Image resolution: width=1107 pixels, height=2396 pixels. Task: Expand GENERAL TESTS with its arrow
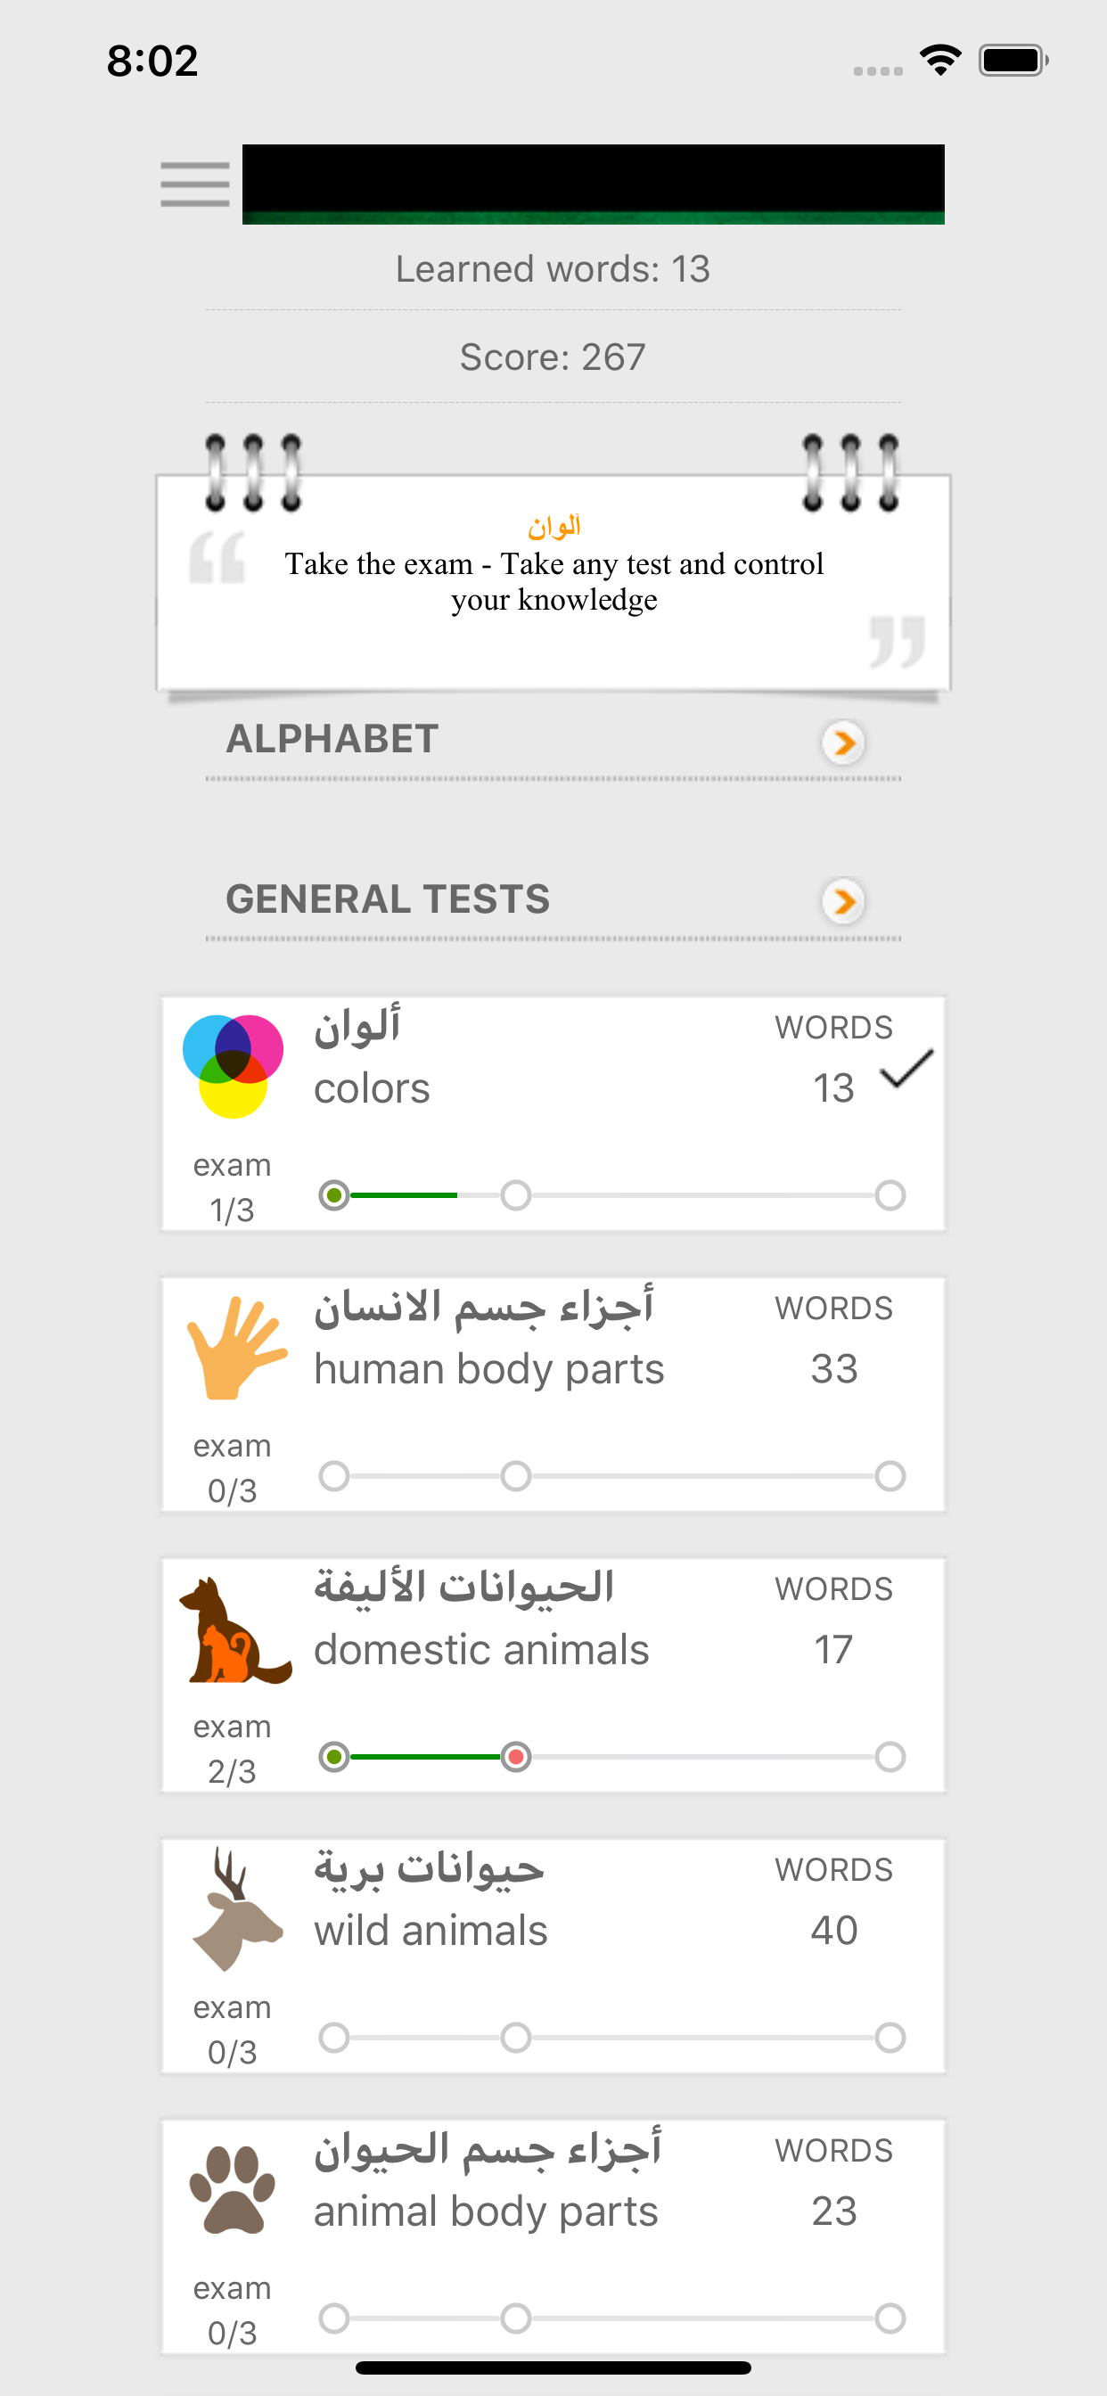coord(843,901)
